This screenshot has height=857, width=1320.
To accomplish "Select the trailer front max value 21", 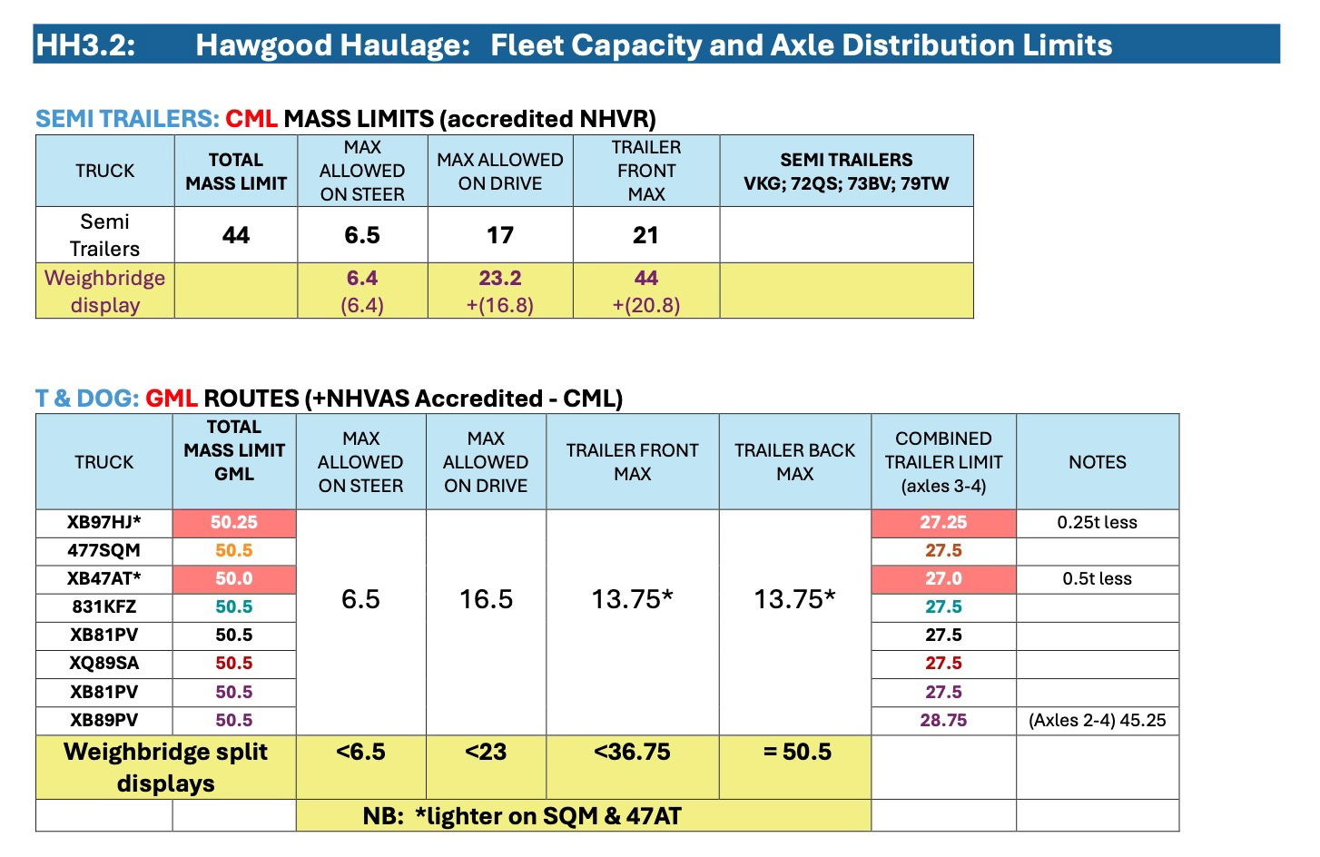I will click(x=646, y=235).
